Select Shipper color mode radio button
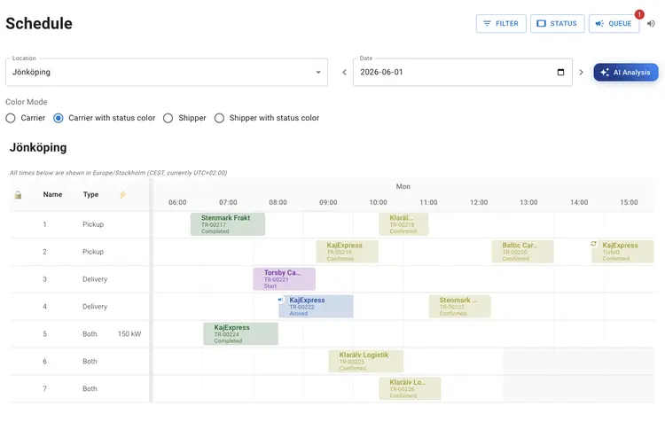The height and width of the screenshot is (422, 665). tap(168, 118)
